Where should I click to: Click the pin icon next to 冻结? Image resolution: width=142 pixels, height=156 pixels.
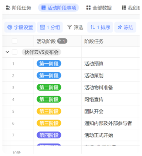pyautogui.click(x=120, y=27)
